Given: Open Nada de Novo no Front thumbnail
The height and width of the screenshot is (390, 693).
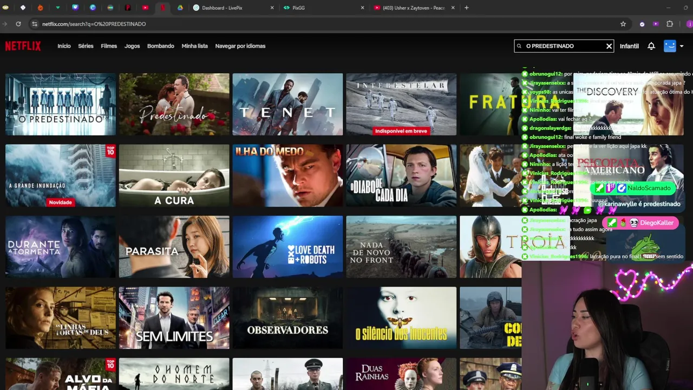Looking at the screenshot, I should tap(401, 246).
